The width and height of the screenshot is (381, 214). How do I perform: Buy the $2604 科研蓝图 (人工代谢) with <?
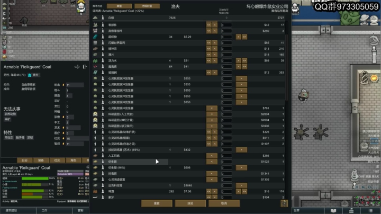(x=212, y=114)
